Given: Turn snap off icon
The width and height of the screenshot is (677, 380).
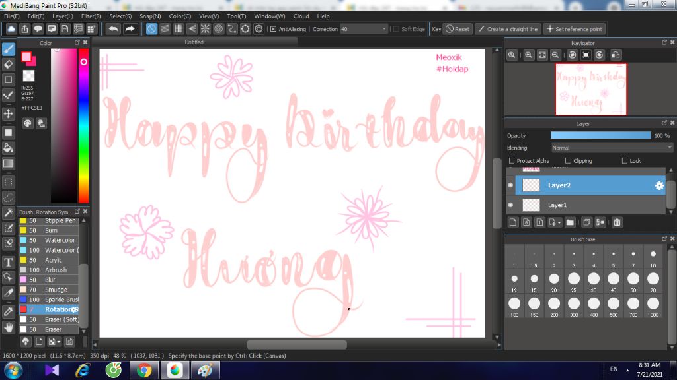Looking at the screenshot, I should pyautogui.click(x=151, y=29).
